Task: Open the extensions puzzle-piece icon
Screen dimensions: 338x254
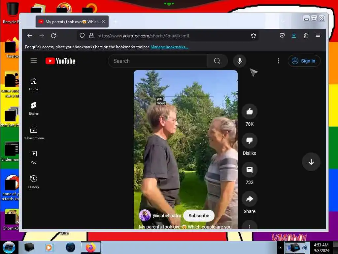Action: click(x=306, y=35)
